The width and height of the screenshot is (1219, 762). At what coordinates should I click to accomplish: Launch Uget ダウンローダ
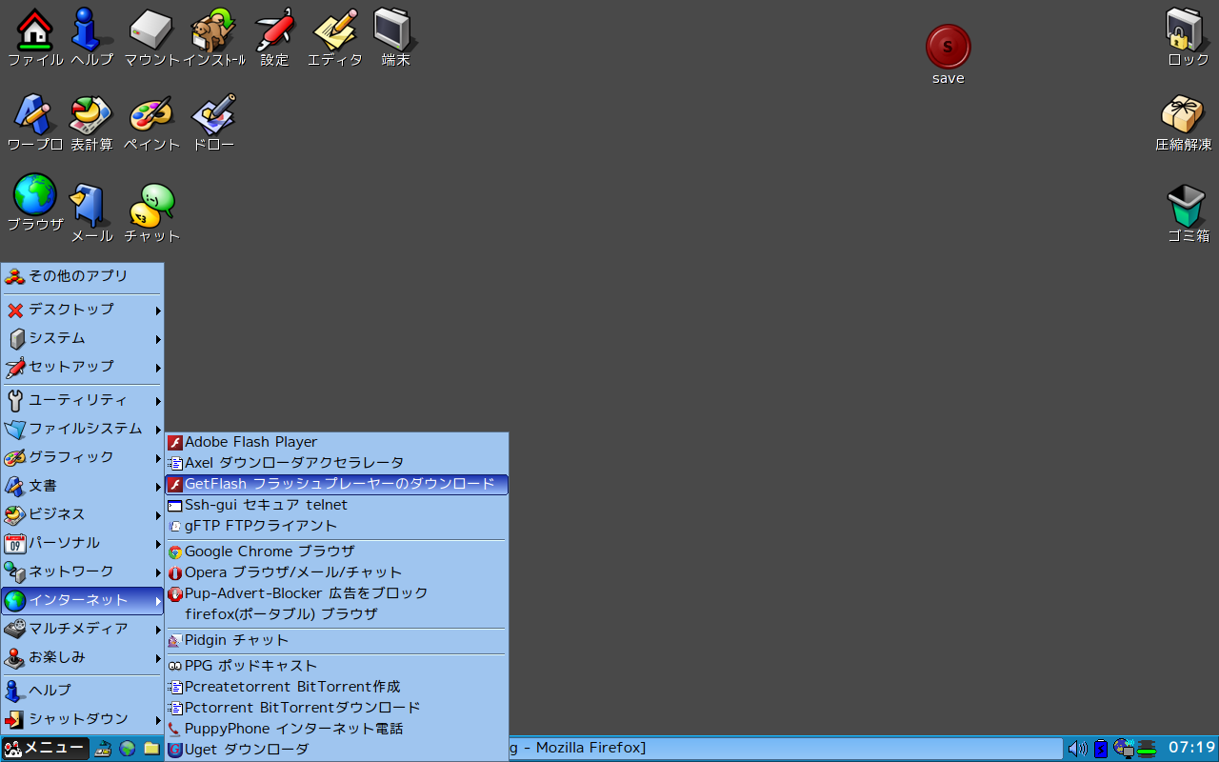[x=337, y=750]
